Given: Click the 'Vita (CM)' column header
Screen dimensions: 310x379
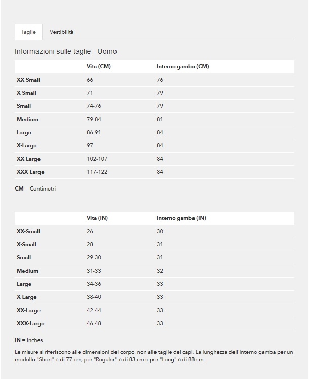Looking at the screenshot, I should pyautogui.click(x=99, y=67).
